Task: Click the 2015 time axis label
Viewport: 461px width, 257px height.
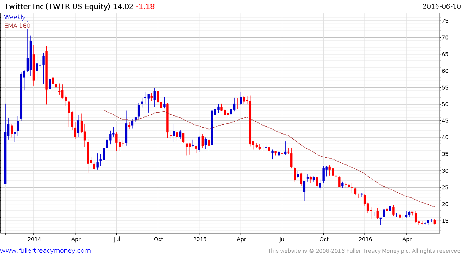Action: click(x=200, y=239)
